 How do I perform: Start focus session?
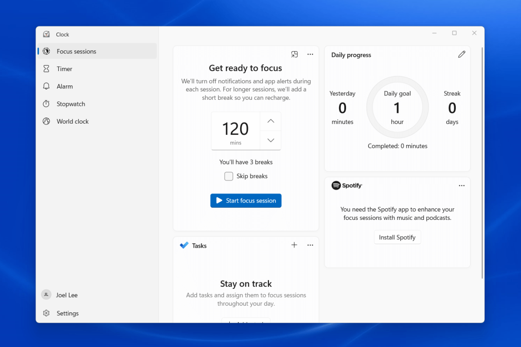coord(246,200)
